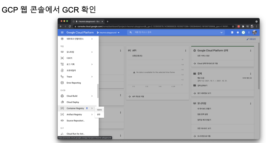Screen dimensions: 266x143
Task: Click 알림 정책 설정 link
Action: [x=202, y=114]
